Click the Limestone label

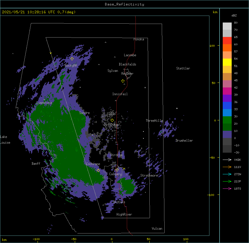[44, 103]
